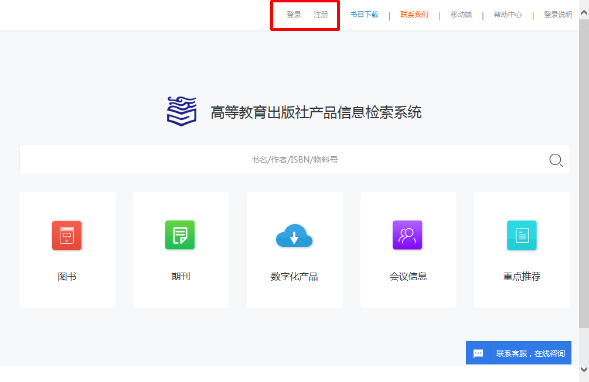Image resolution: width=589 pixels, height=382 pixels.
Task: Click the magnifier search icon
Action: (556, 160)
